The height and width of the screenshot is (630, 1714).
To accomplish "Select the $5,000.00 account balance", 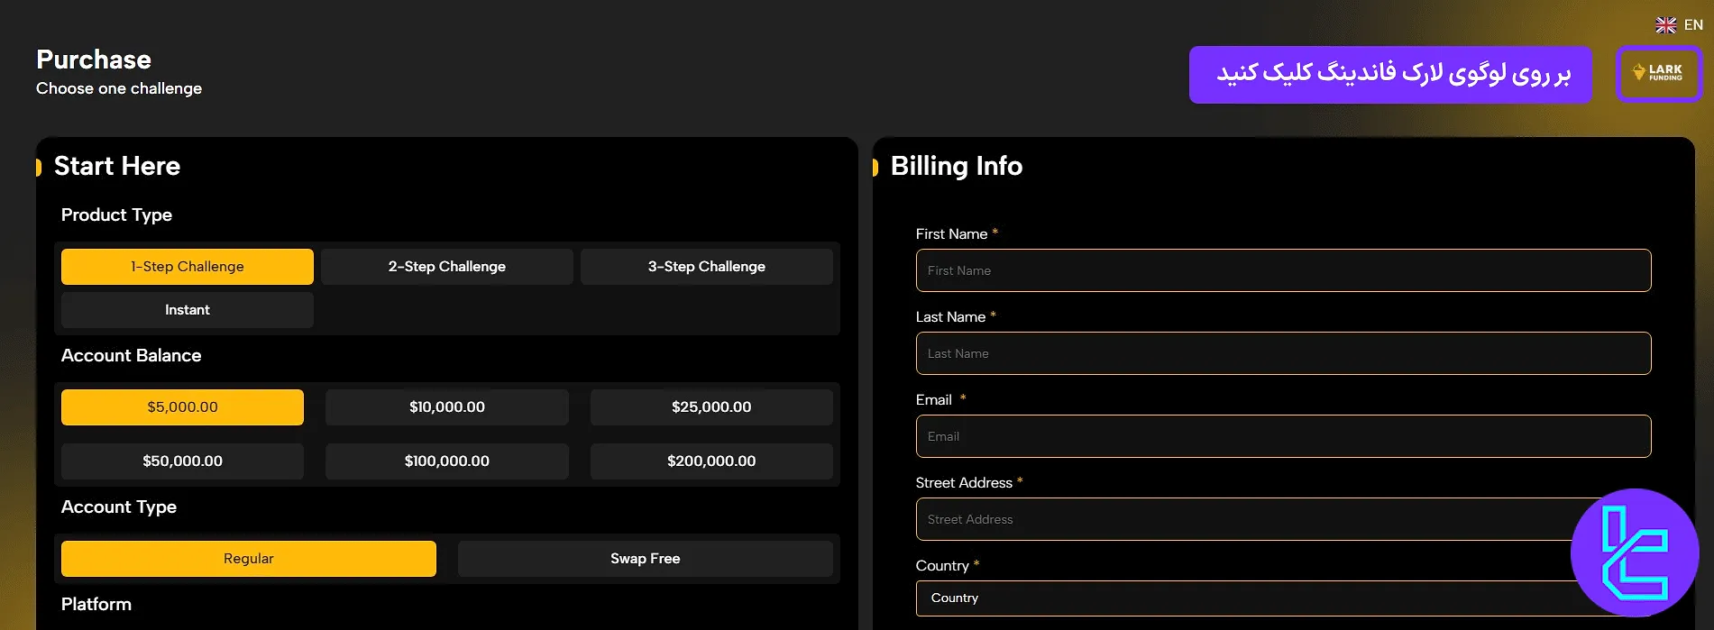I will click(x=182, y=407).
